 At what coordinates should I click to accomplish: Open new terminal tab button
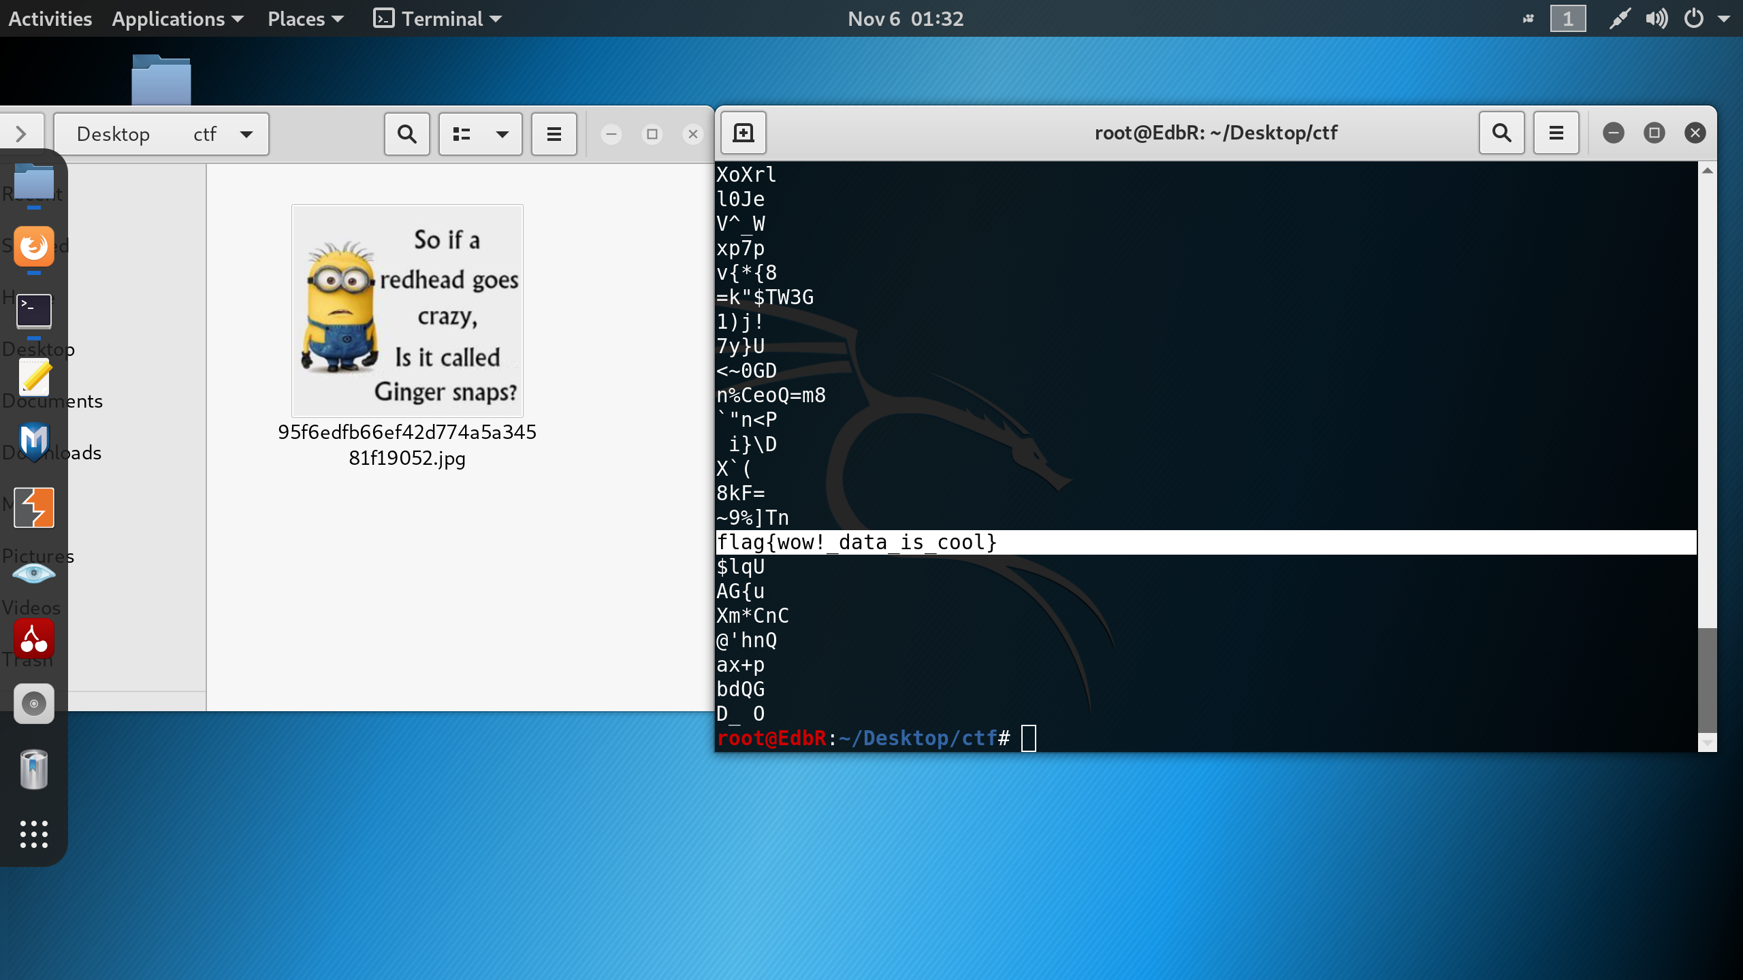743,133
